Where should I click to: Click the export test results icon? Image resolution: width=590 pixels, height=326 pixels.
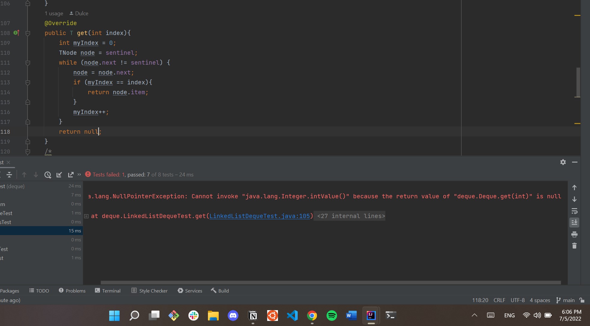point(71,175)
